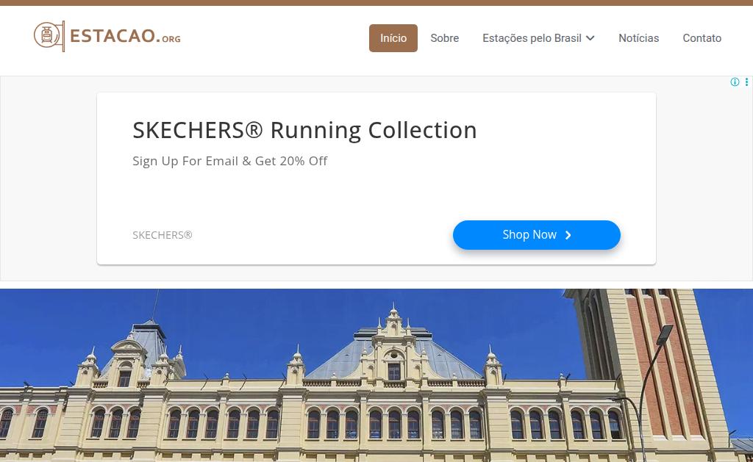Screen dimensions: 753x462
Task: Click the ad info 'i' icon
Action: click(x=735, y=82)
